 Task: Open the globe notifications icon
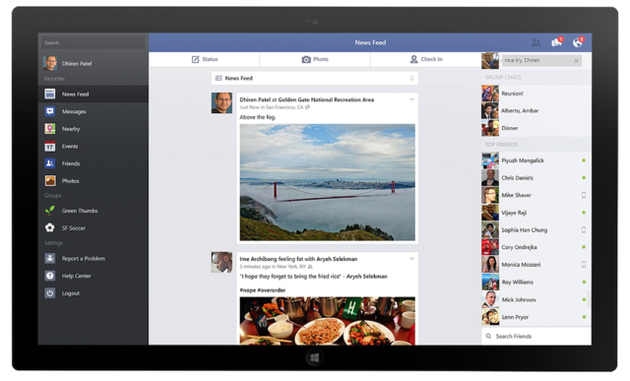(578, 41)
